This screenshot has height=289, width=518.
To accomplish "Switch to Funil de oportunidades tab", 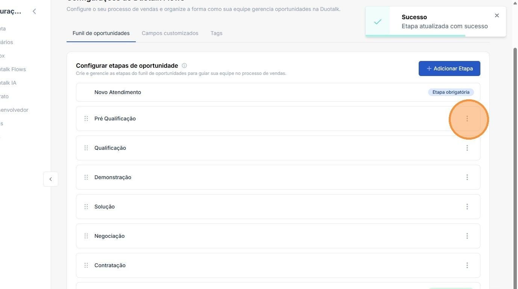I will point(101,33).
